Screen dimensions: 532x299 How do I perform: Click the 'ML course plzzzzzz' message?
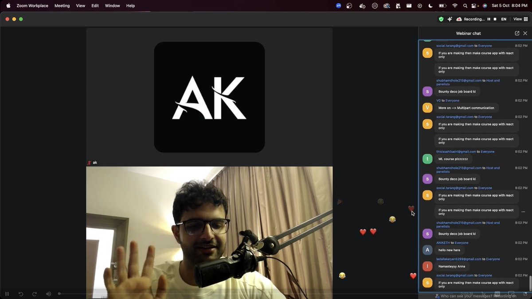tap(453, 159)
